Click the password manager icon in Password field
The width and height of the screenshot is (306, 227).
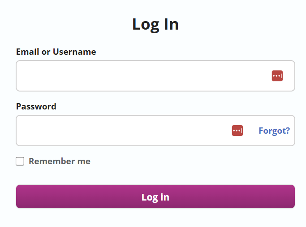237,131
